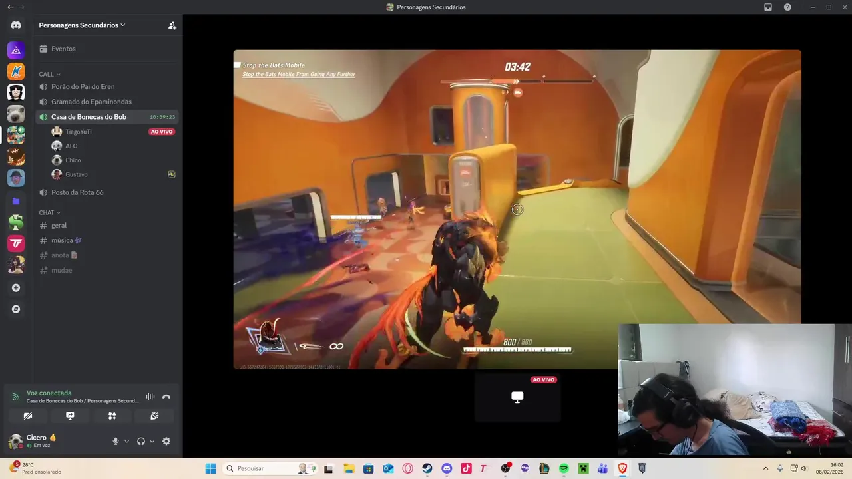The image size is (852, 479).
Task: Click the Pesquisar taskbar search box
Action: (x=271, y=468)
